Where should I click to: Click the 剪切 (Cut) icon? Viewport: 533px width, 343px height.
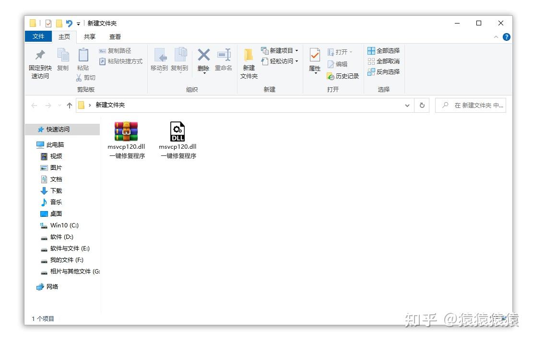[85, 78]
